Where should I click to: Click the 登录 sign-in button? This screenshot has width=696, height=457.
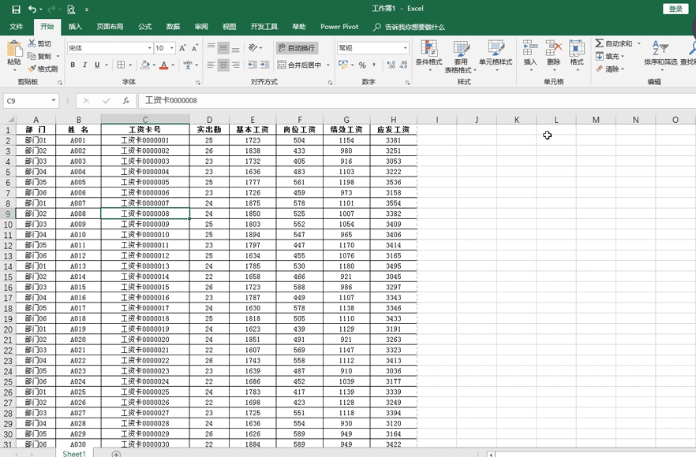[x=675, y=9]
